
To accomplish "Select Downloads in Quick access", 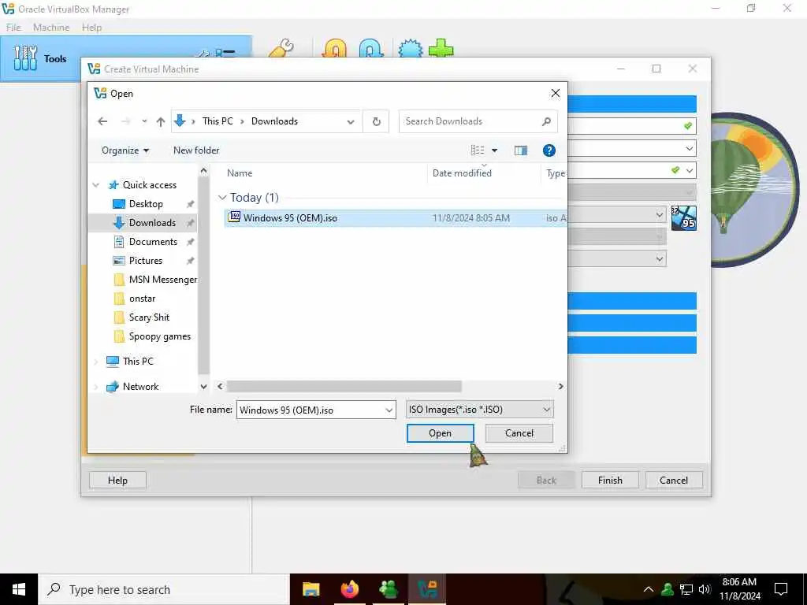I will 152,223.
